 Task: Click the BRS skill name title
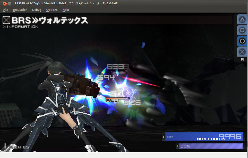click(x=50, y=20)
